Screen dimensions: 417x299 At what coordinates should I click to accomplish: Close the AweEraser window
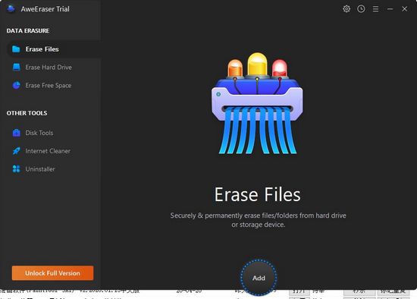tap(405, 9)
